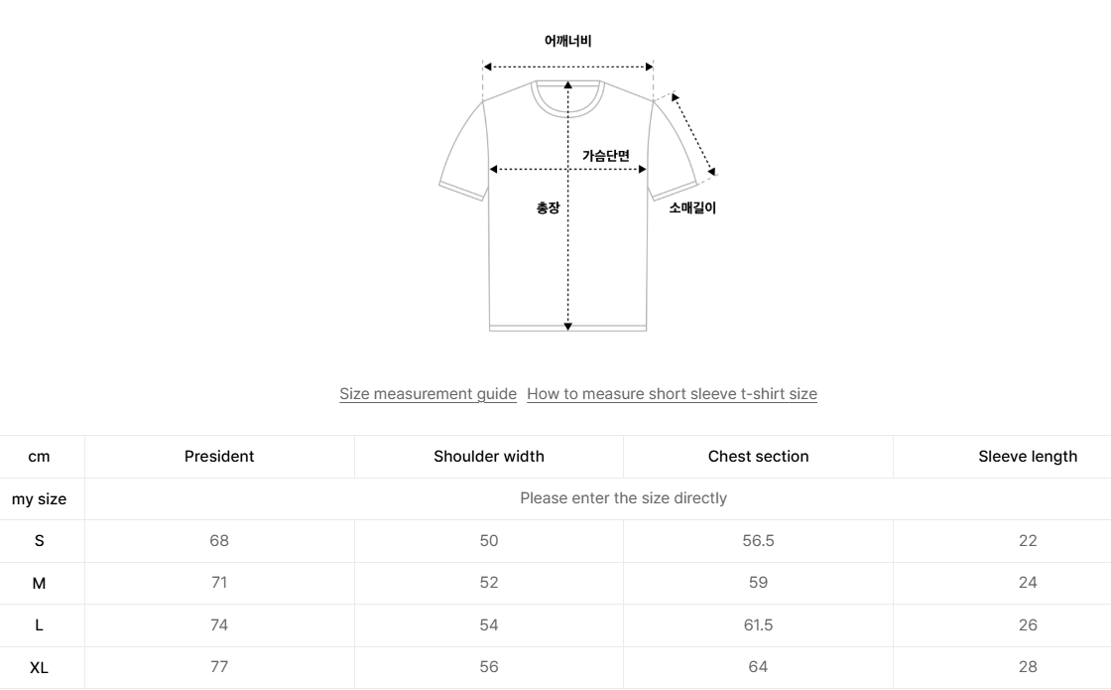Click the t-shirt diagram collar
The height and width of the screenshot is (690, 1111).
pyautogui.click(x=568, y=97)
